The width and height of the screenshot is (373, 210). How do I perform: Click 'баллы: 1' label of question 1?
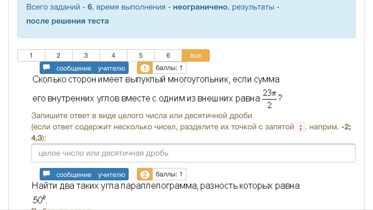pos(169,68)
